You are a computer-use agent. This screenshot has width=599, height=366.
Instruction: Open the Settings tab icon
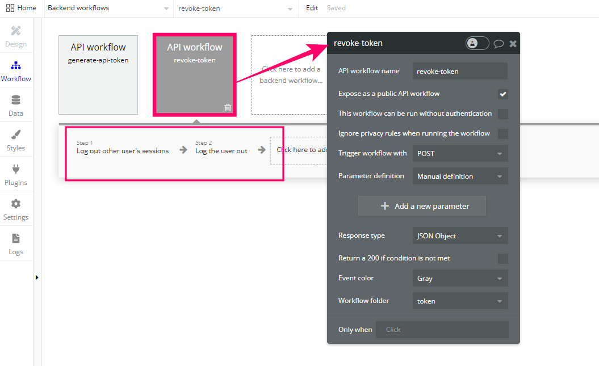16,204
